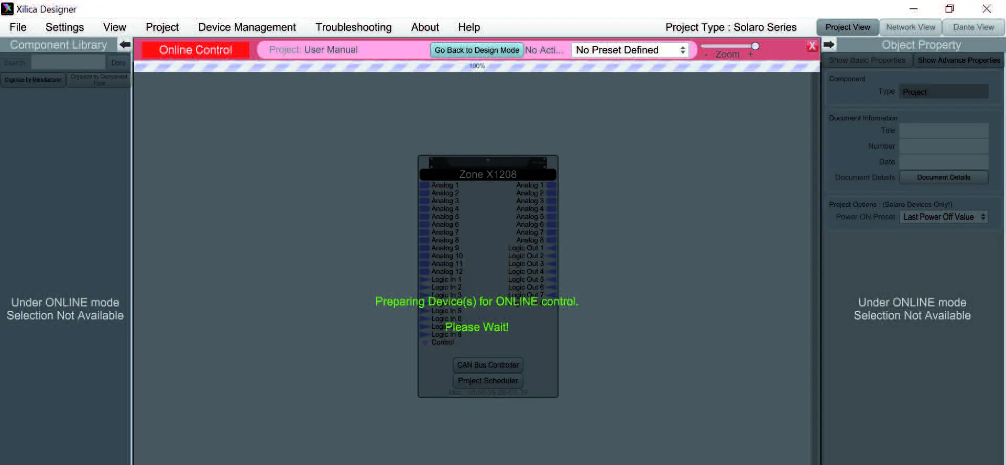Choose Organize by Manufacturer
The width and height of the screenshot is (1006, 465).
tap(33, 80)
